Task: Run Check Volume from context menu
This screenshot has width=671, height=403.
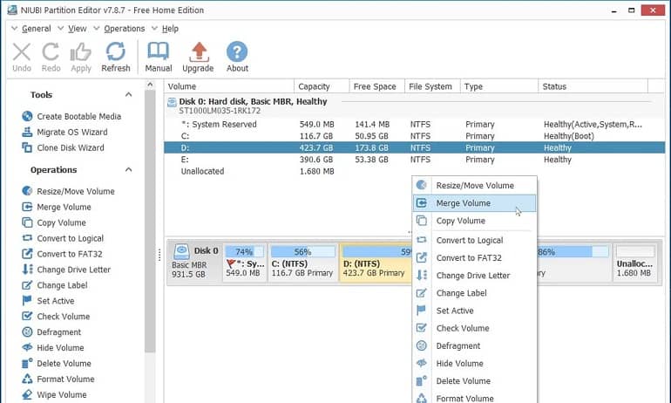Action: click(475, 328)
